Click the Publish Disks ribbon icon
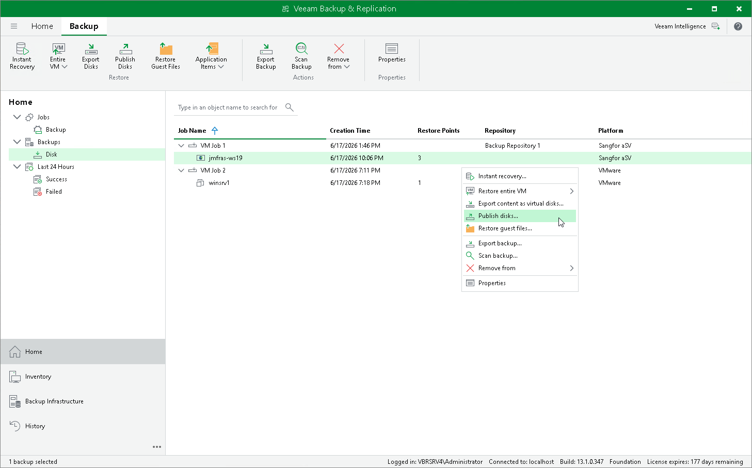This screenshot has width=752, height=468. click(125, 56)
